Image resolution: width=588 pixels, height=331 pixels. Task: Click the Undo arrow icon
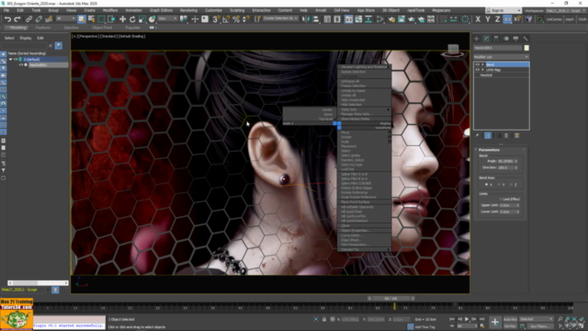coord(8,19)
